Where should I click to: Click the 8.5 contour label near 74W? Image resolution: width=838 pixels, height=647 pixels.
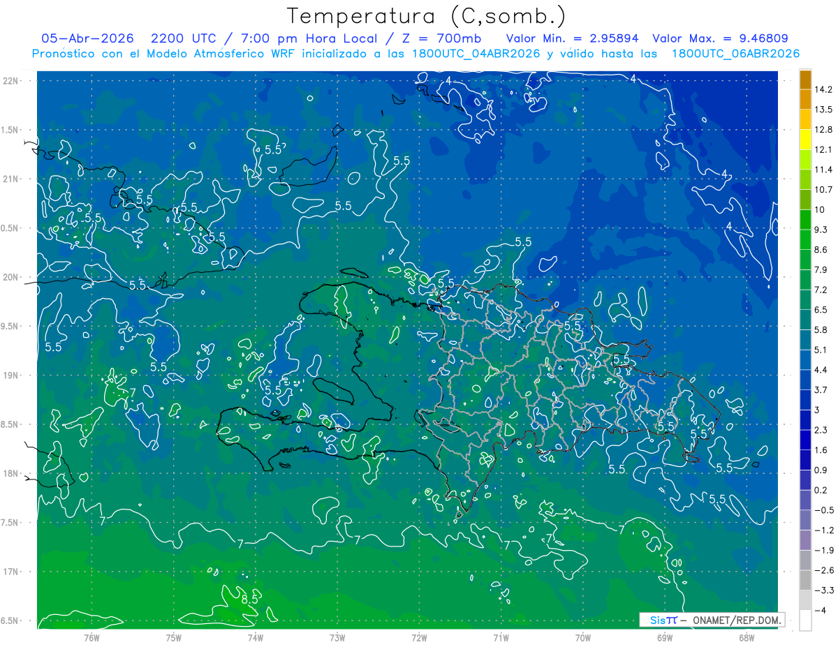click(250, 599)
